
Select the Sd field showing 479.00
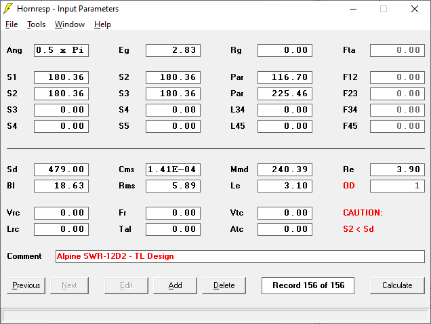tap(61, 169)
